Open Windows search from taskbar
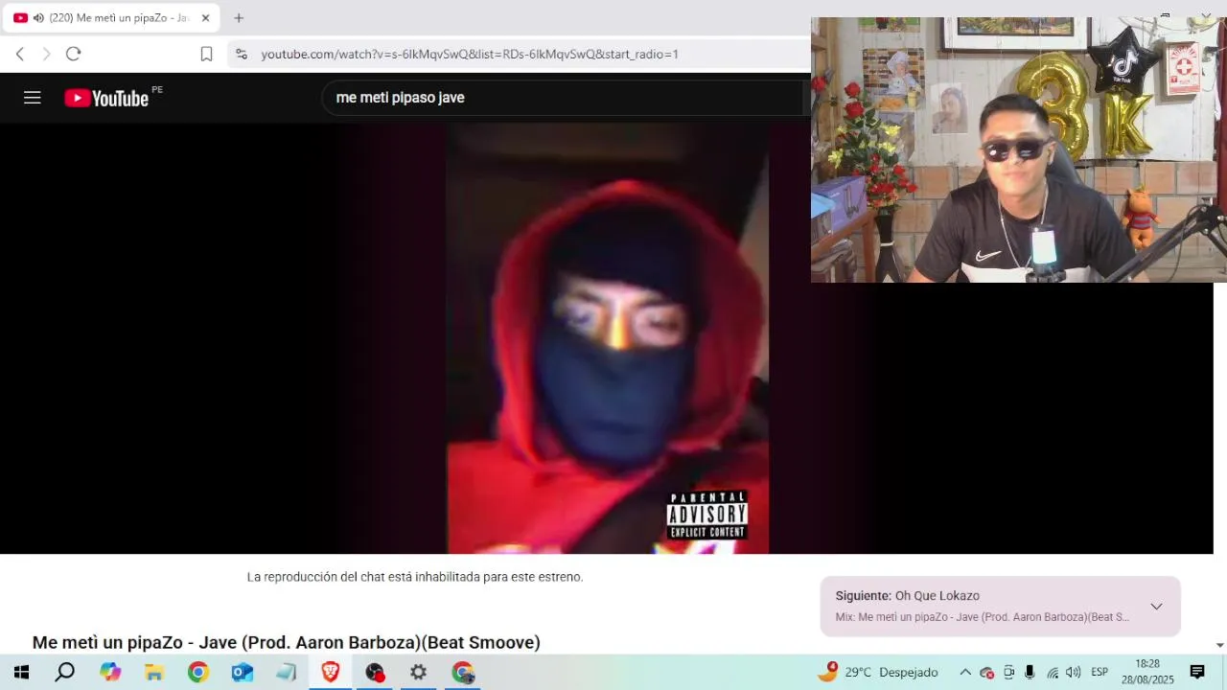The height and width of the screenshot is (690, 1227). 64,672
